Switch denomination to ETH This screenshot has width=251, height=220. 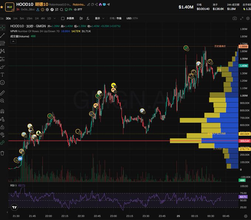click(x=135, y=18)
